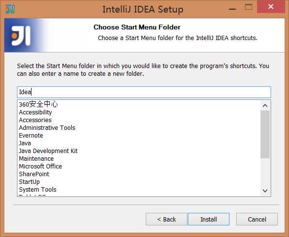Select the Accessibility folder entry

(35, 112)
